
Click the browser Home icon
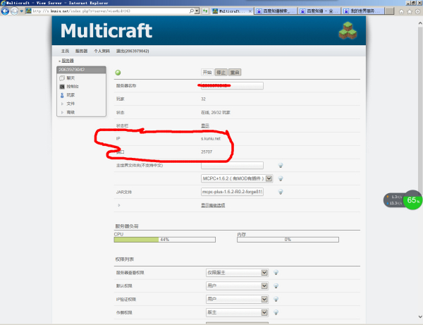(x=401, y=11)
